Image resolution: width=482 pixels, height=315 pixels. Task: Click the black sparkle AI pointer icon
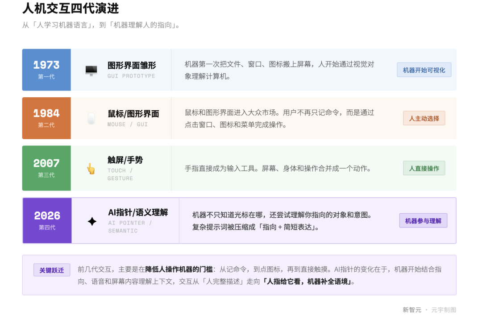tap(92, 221)
